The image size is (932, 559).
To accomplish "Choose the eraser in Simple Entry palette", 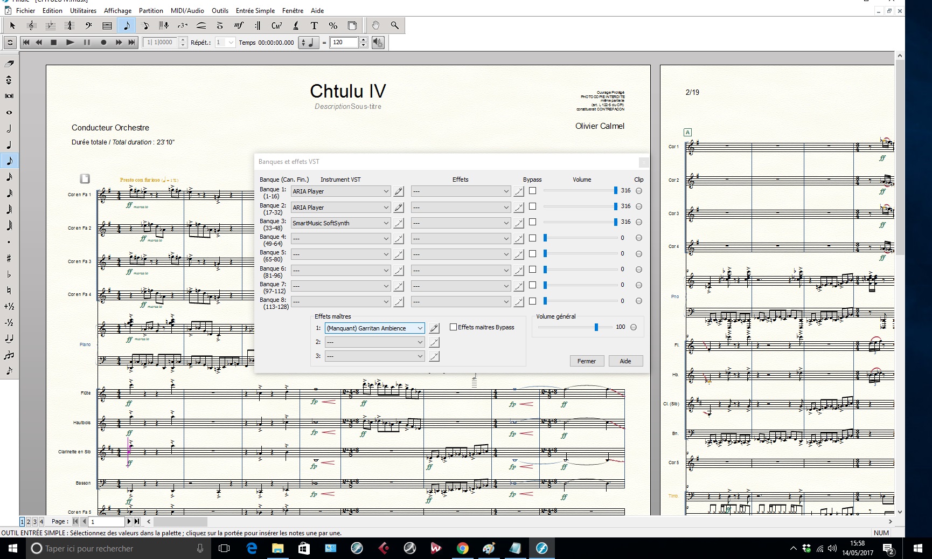I will (9, 64).
